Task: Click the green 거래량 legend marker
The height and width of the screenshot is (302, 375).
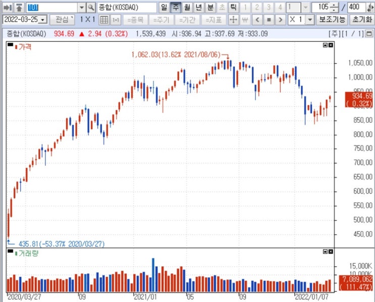Action: 16,253
